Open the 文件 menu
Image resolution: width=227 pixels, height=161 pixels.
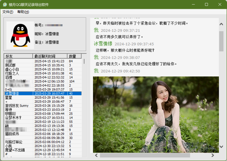[8, 12]
